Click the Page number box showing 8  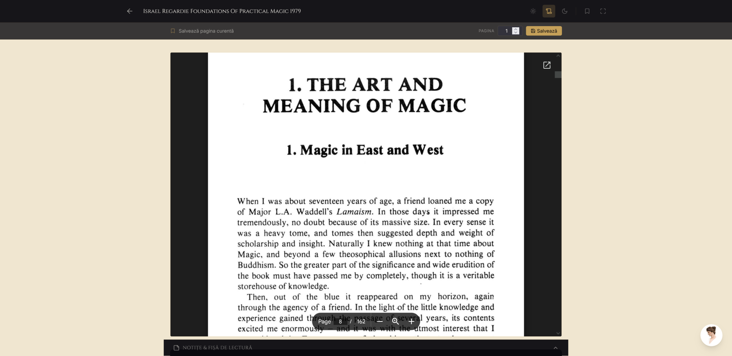340,321
